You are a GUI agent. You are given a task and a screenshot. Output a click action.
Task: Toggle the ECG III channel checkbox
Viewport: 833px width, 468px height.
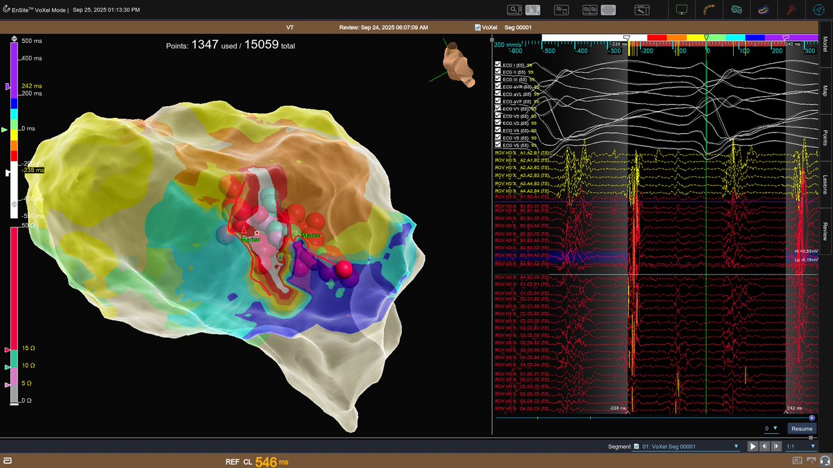498,79
